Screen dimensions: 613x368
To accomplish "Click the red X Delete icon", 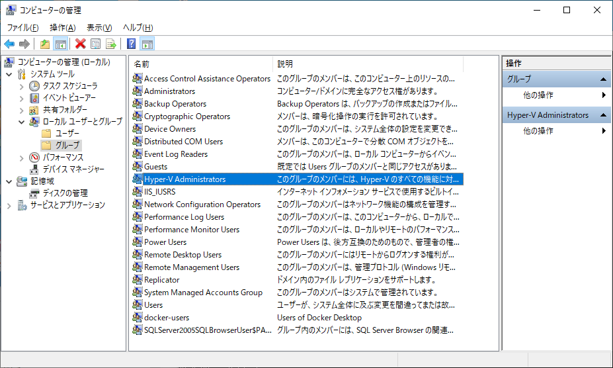I will pos(81,44).
